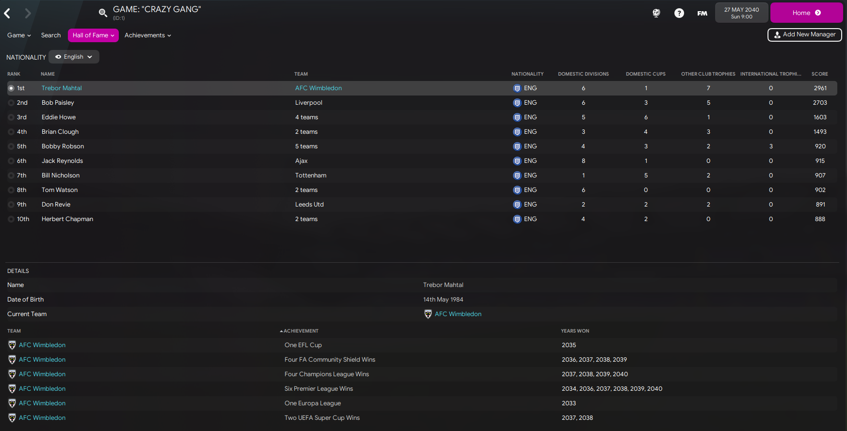Click the England flag icon on Bob Paisley's row
This screenshot has width=847, height=431.
517,103
